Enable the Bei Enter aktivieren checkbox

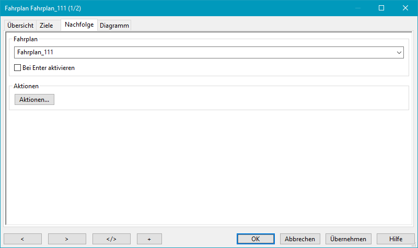[x=17, y=68]
